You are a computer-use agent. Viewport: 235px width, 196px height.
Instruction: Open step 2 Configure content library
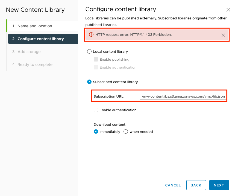pos(43,39)
